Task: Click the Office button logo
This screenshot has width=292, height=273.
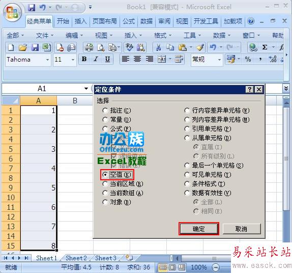Action: [x=13, y=13]
